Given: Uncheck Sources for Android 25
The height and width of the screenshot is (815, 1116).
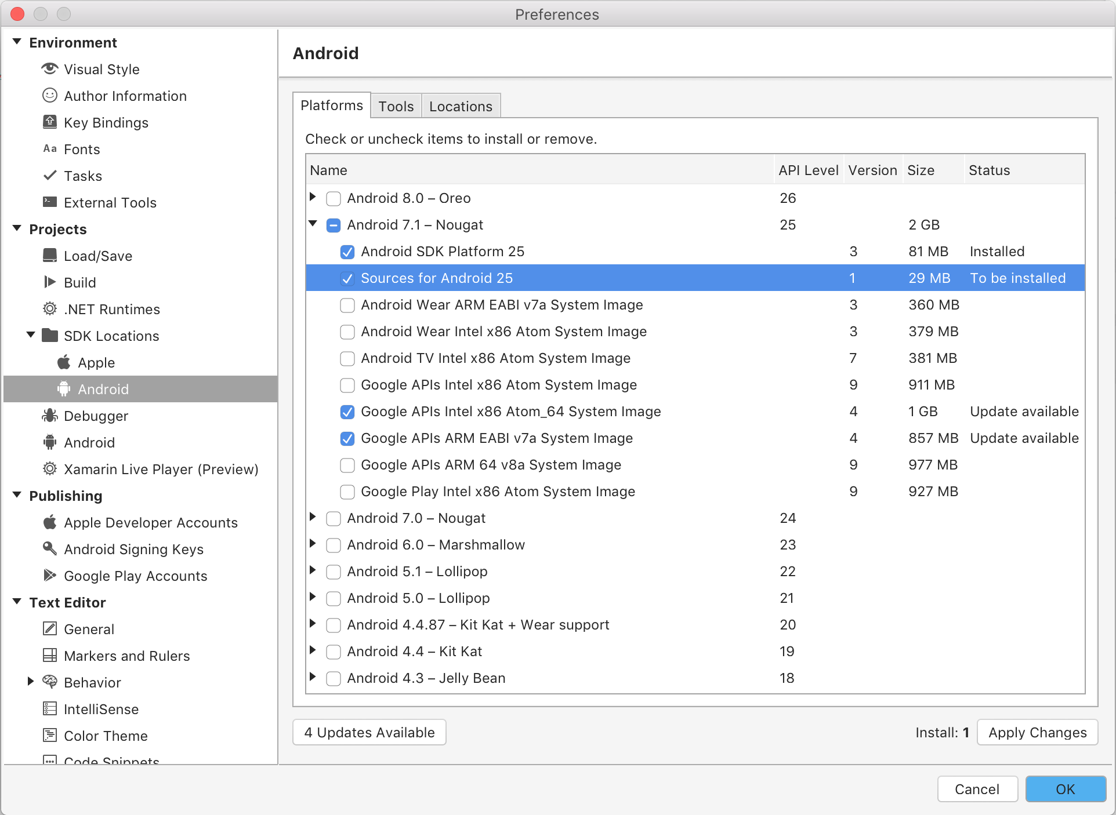Looking at the screenshot, I should [347, 278].
